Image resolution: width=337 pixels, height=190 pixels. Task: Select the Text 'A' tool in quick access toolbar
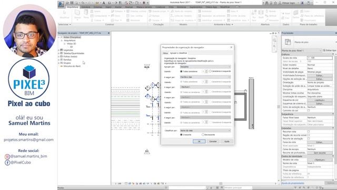(x=104, y=3)
